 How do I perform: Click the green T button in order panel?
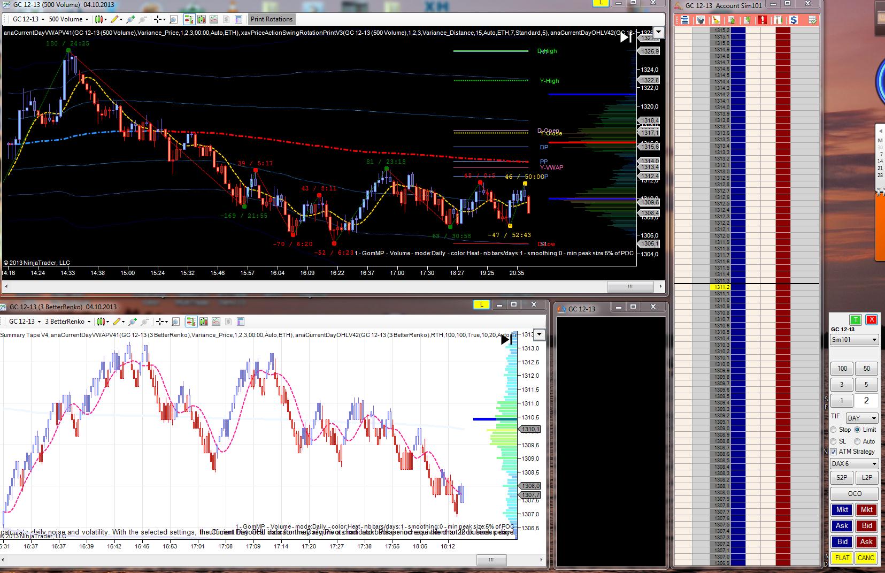[856, 320]
